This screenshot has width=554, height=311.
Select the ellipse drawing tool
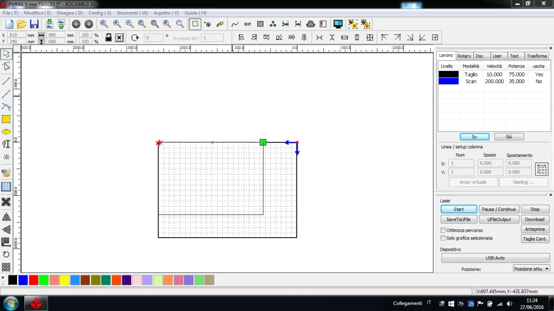(x=6, y=132)
